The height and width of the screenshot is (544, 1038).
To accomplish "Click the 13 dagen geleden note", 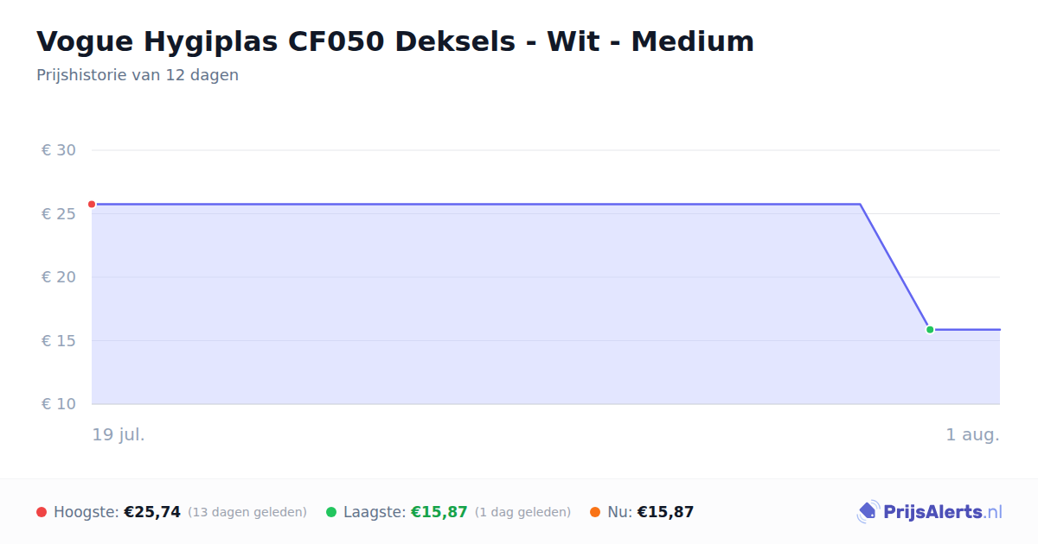I will coord(247,512).
